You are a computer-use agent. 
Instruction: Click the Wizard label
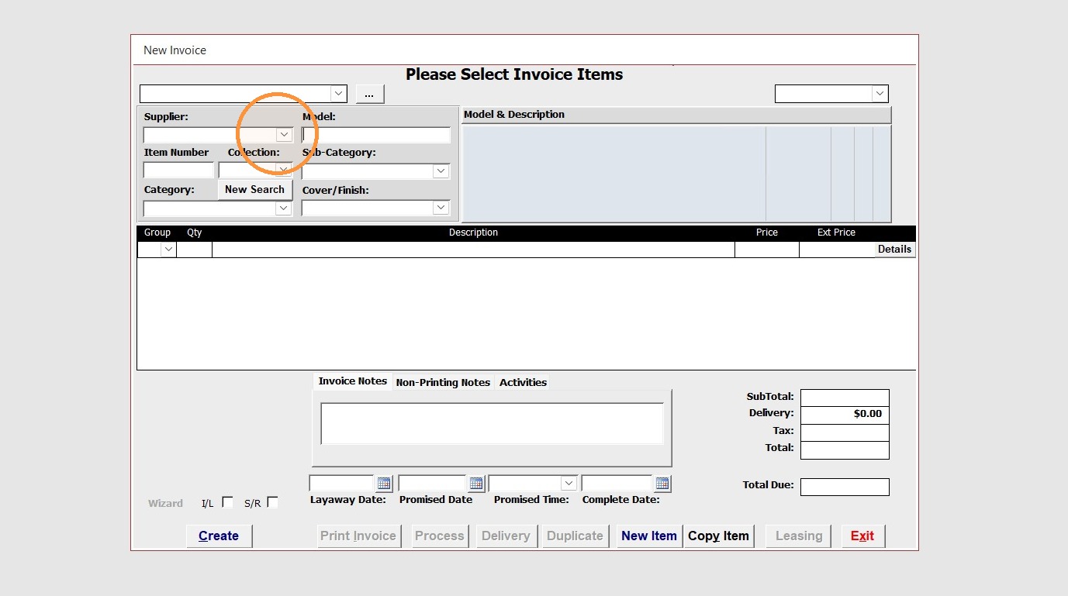click(165, 503)
